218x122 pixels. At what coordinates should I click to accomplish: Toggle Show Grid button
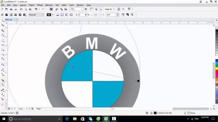[96, 9]
